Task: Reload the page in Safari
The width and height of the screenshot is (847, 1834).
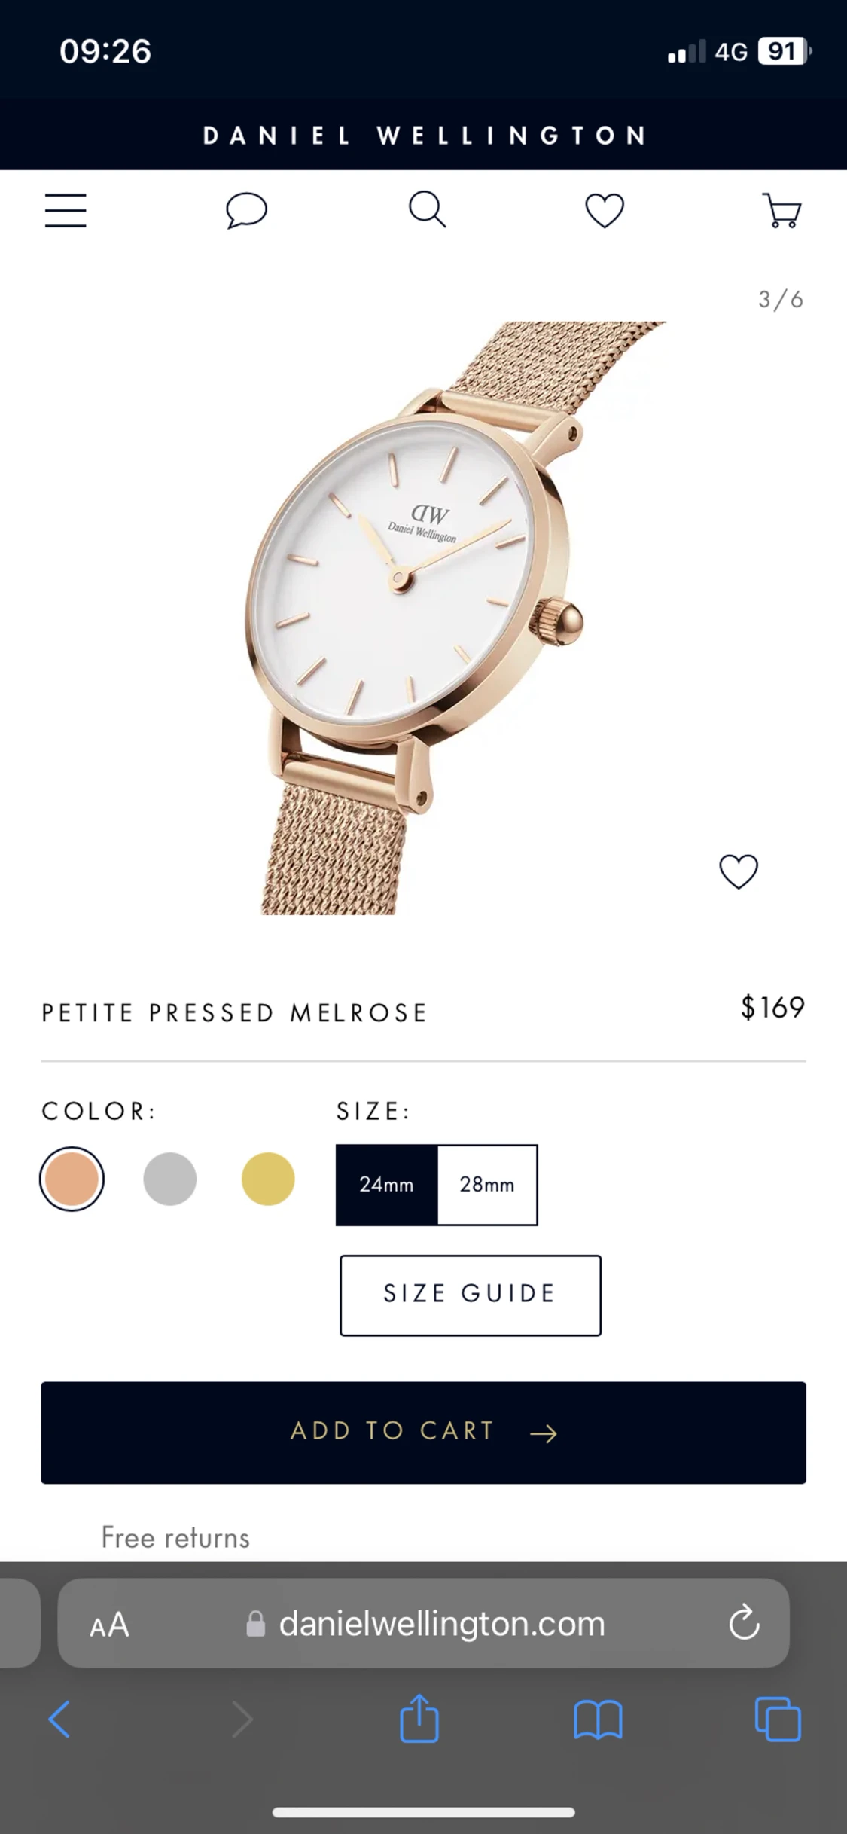Action: click(x=744, y=1622)
